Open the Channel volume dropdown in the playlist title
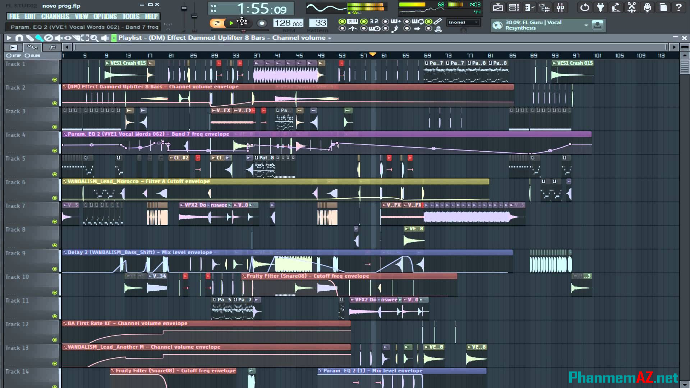 tap(329, 38)
